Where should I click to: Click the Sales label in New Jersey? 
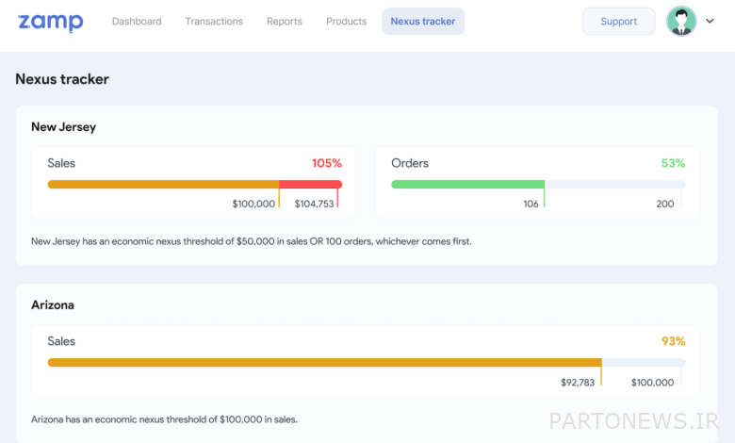coord(61,163)
